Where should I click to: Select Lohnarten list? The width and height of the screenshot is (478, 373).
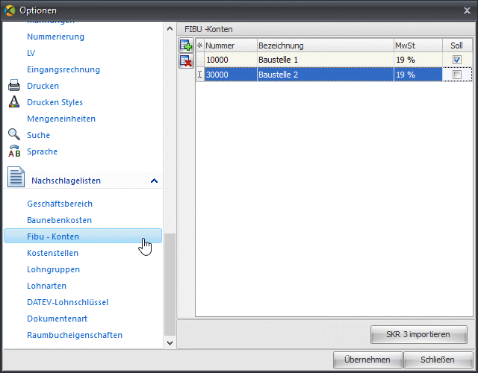click(46, 286)
